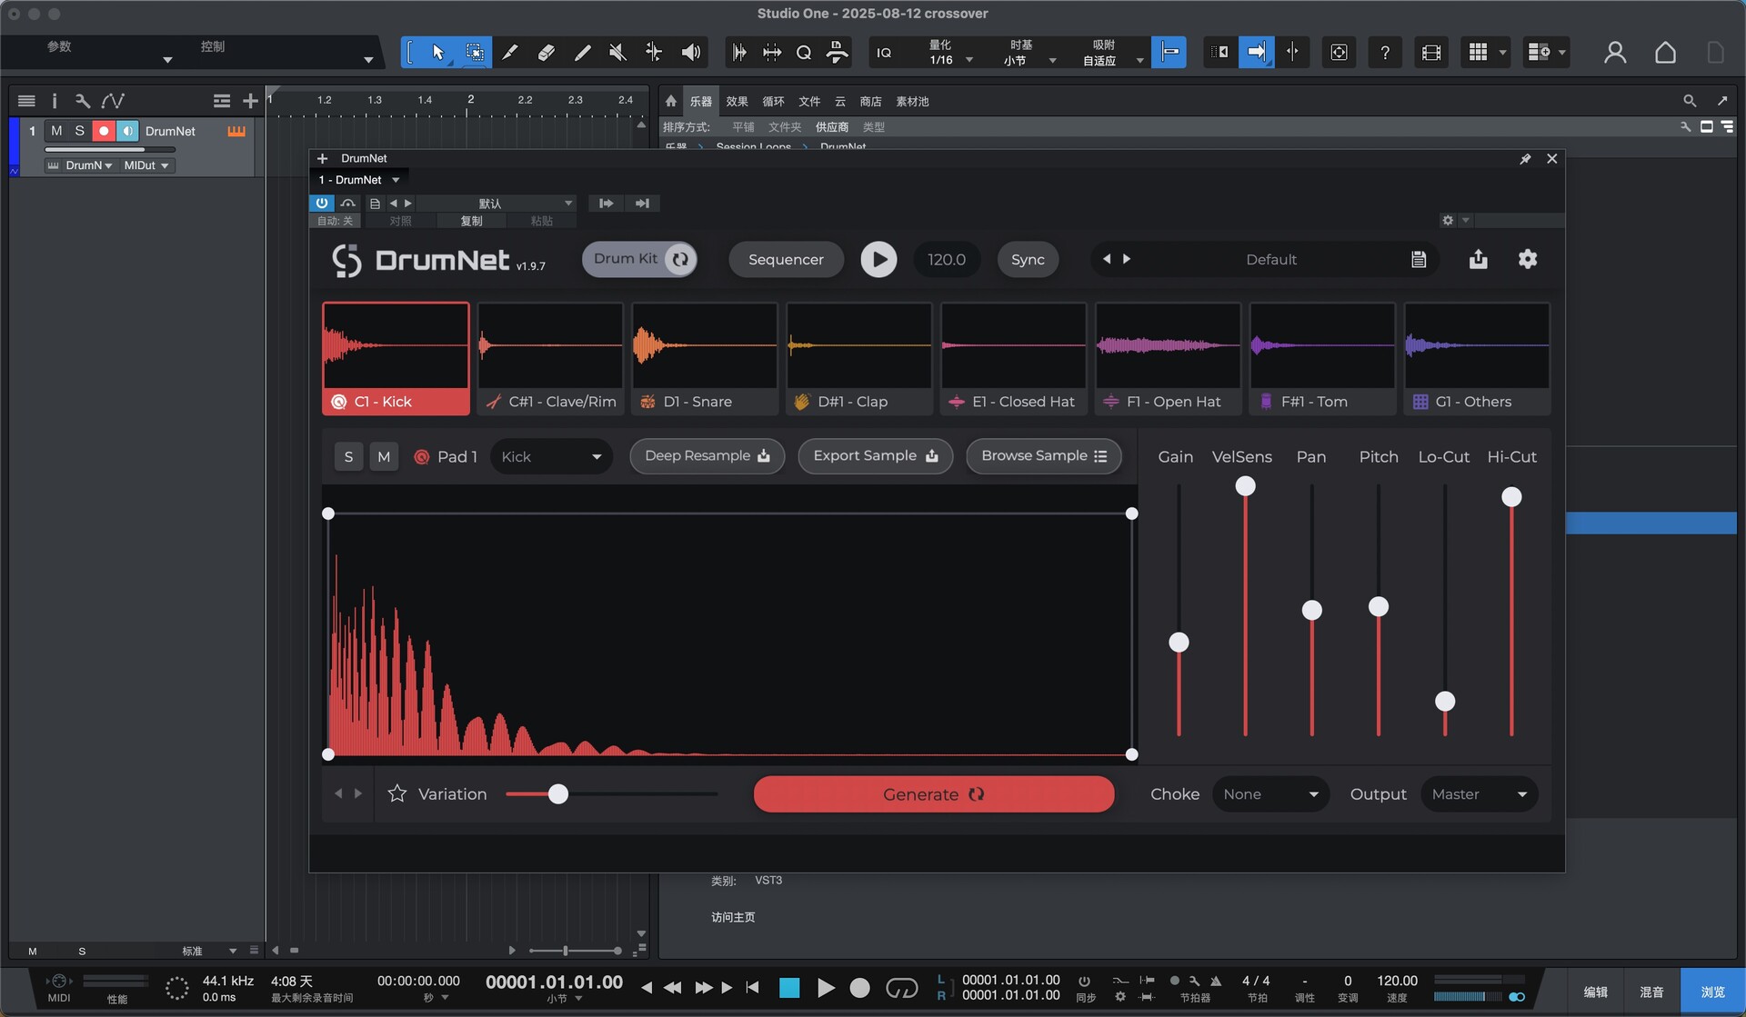Screen dimensions: 1746x1017
Task: Play the DrumNet sequencer
Action: [x=878, y=260]
